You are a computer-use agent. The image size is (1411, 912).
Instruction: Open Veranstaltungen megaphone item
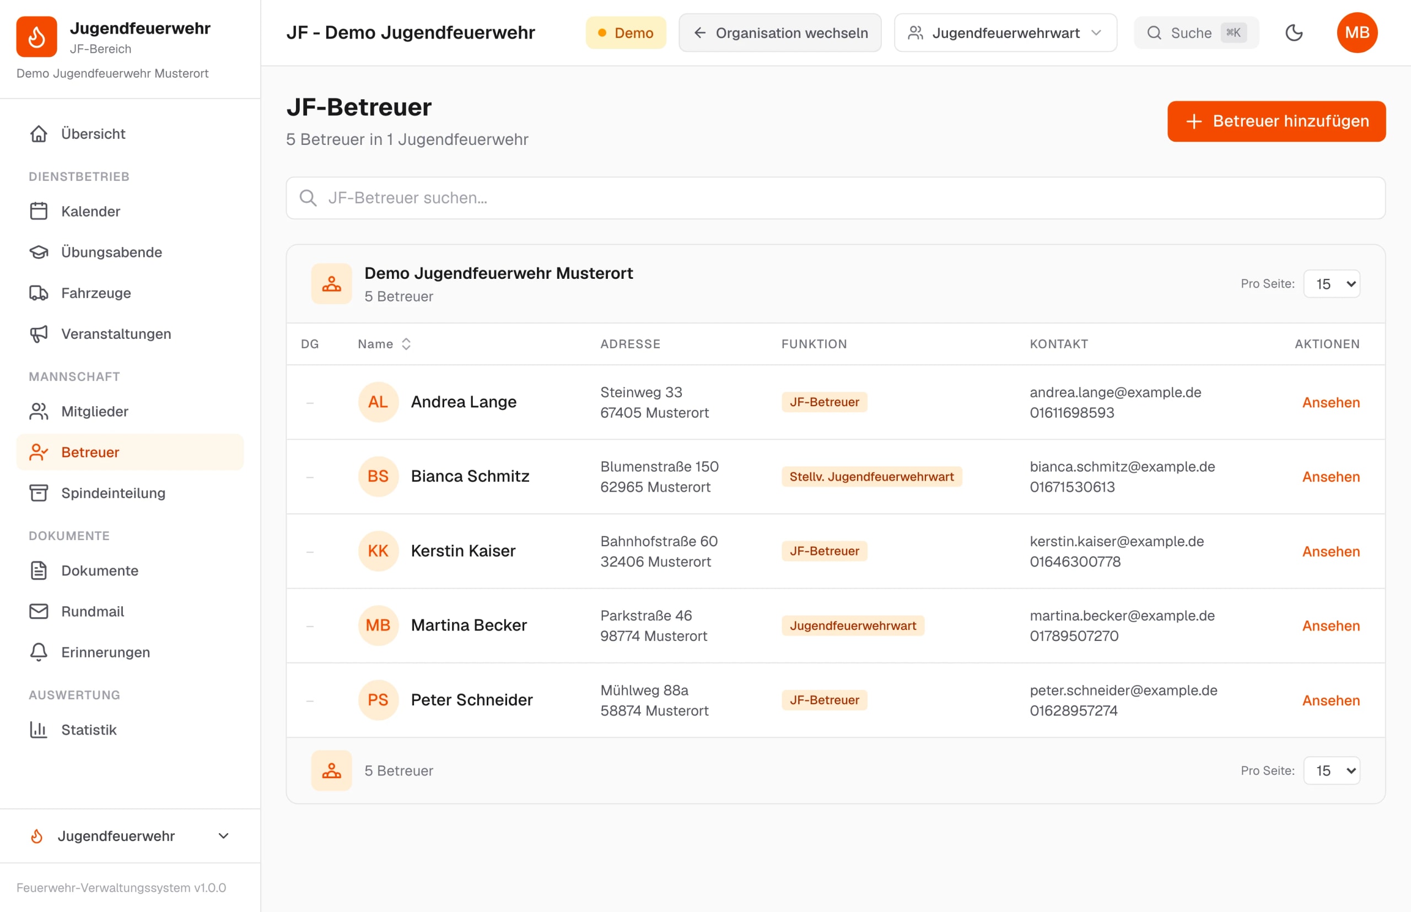coord(130,334)
